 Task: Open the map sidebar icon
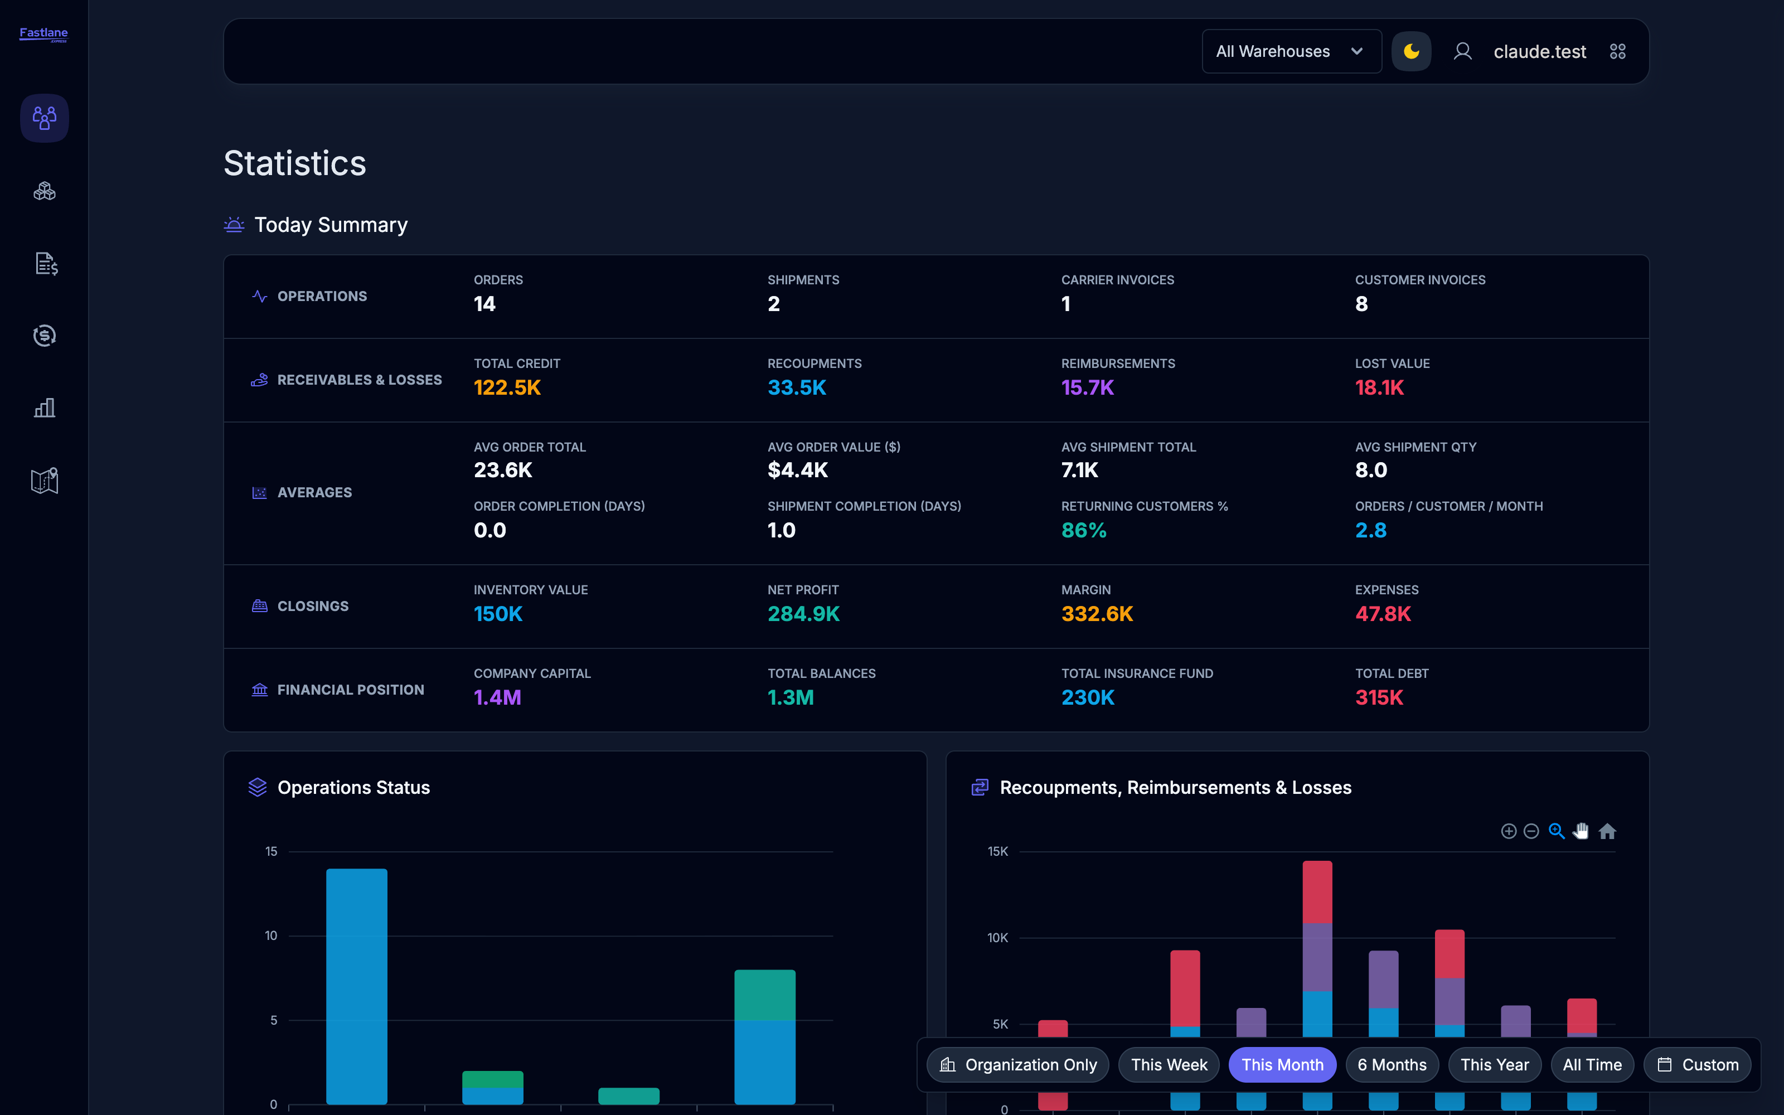[x=44, y=481]
